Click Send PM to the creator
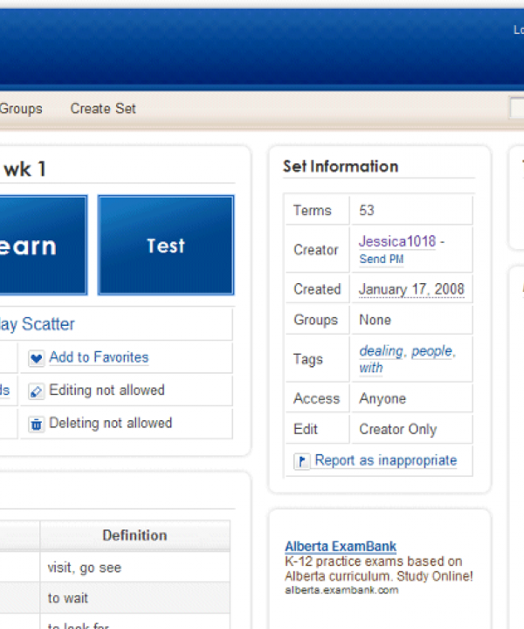Screen dimensions: 524x629 382,259
